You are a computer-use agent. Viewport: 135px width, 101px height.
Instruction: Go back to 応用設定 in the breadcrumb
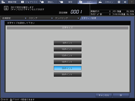pos(14,18)
